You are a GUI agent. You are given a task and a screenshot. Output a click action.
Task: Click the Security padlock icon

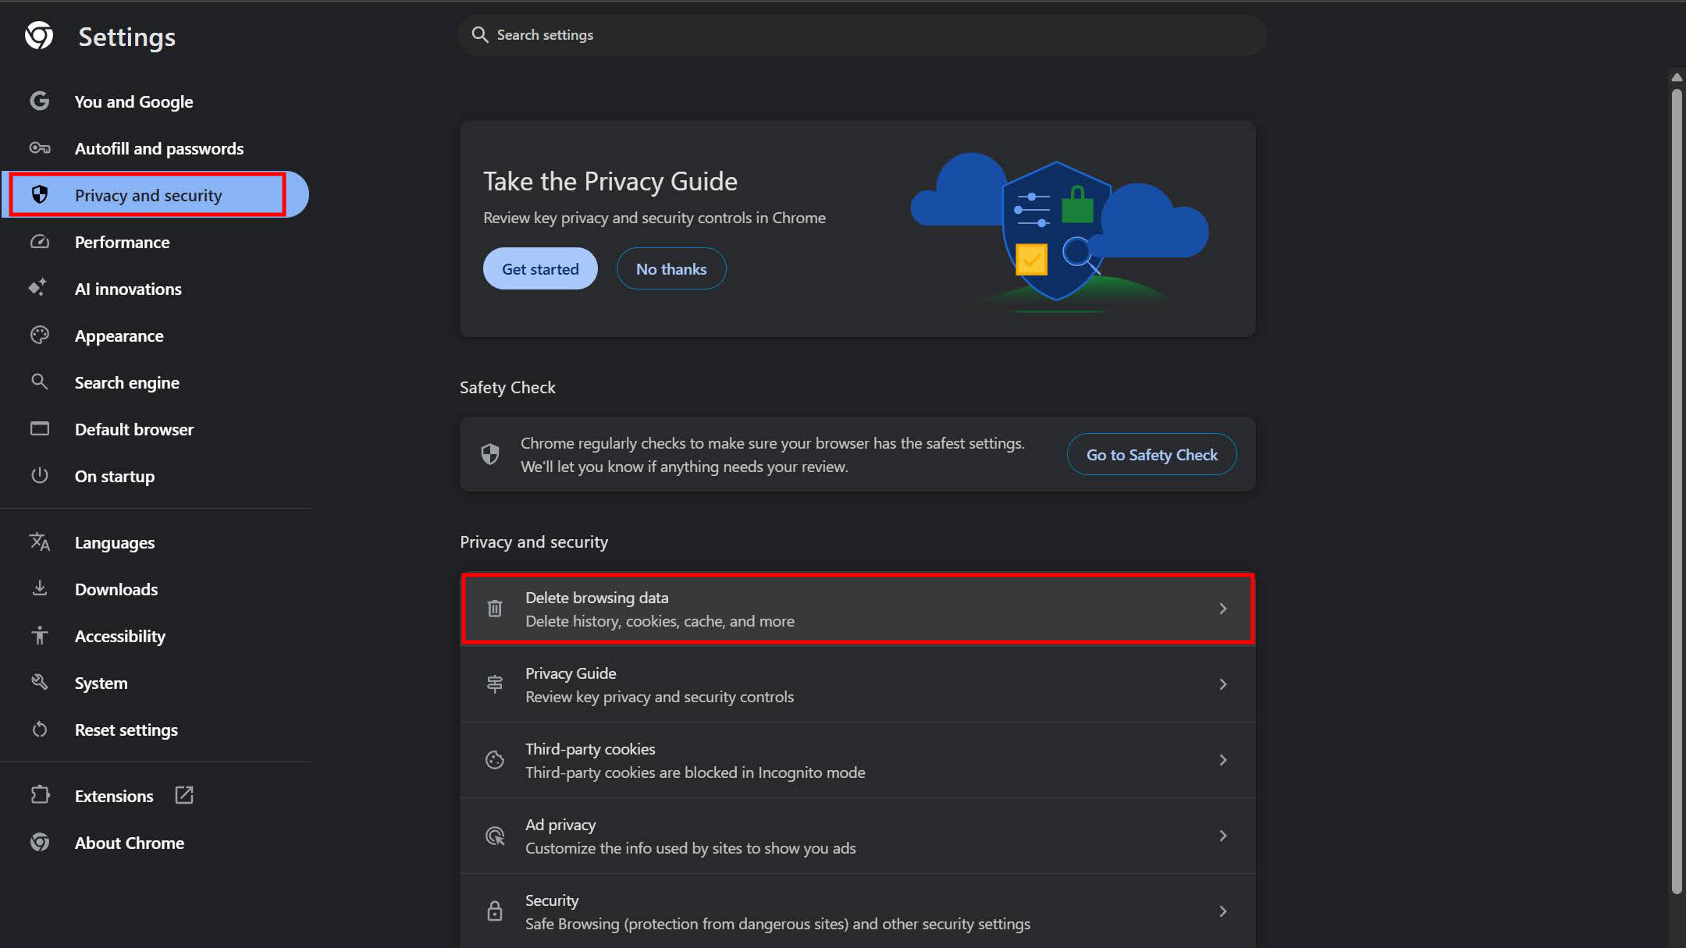pos(495,911)
